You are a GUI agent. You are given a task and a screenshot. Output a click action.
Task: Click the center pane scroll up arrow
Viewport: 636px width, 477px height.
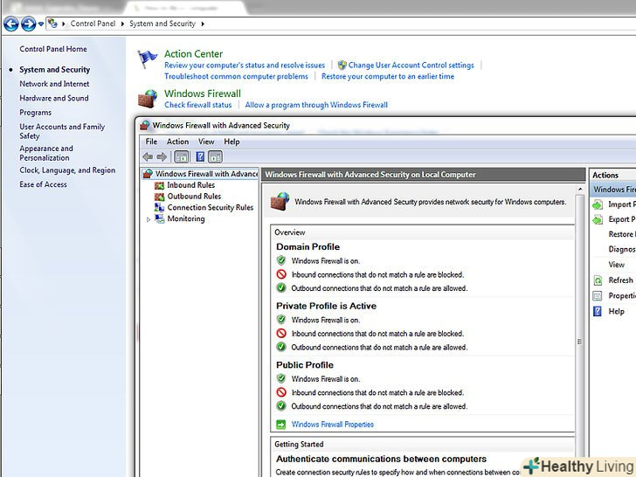pyautogui.click(x=580, y=190)
